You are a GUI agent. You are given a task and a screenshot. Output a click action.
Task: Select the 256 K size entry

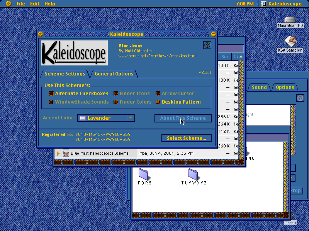[224, 117]
